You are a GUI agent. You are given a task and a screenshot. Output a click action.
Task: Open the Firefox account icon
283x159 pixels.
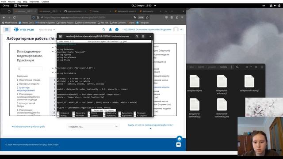172,18
